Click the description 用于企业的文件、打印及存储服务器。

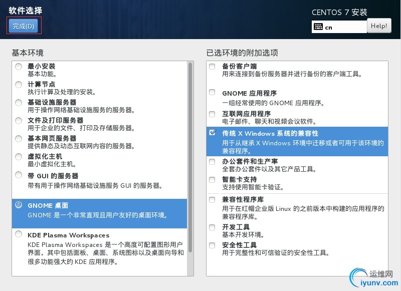pos(81,128)
